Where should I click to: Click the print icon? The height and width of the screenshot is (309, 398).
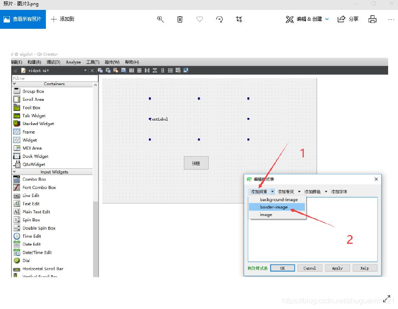tap(372, 19)
